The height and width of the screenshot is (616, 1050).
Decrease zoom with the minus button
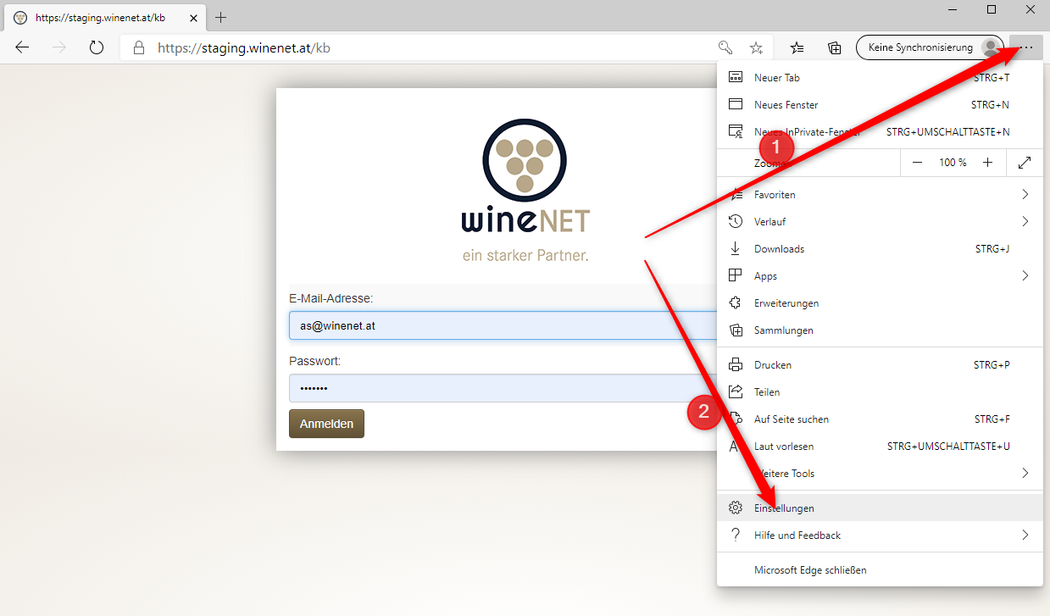click(917, 162)
